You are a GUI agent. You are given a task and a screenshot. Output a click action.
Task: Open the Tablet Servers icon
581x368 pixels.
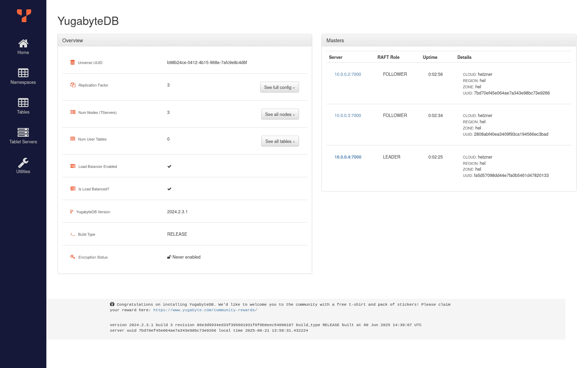coord(23,132)
